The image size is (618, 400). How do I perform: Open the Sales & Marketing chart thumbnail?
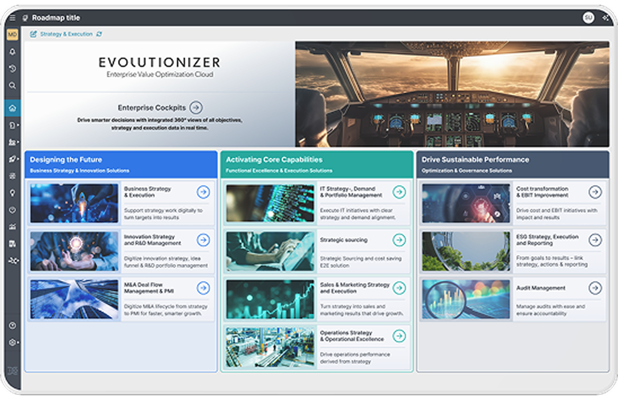[270, 299]
